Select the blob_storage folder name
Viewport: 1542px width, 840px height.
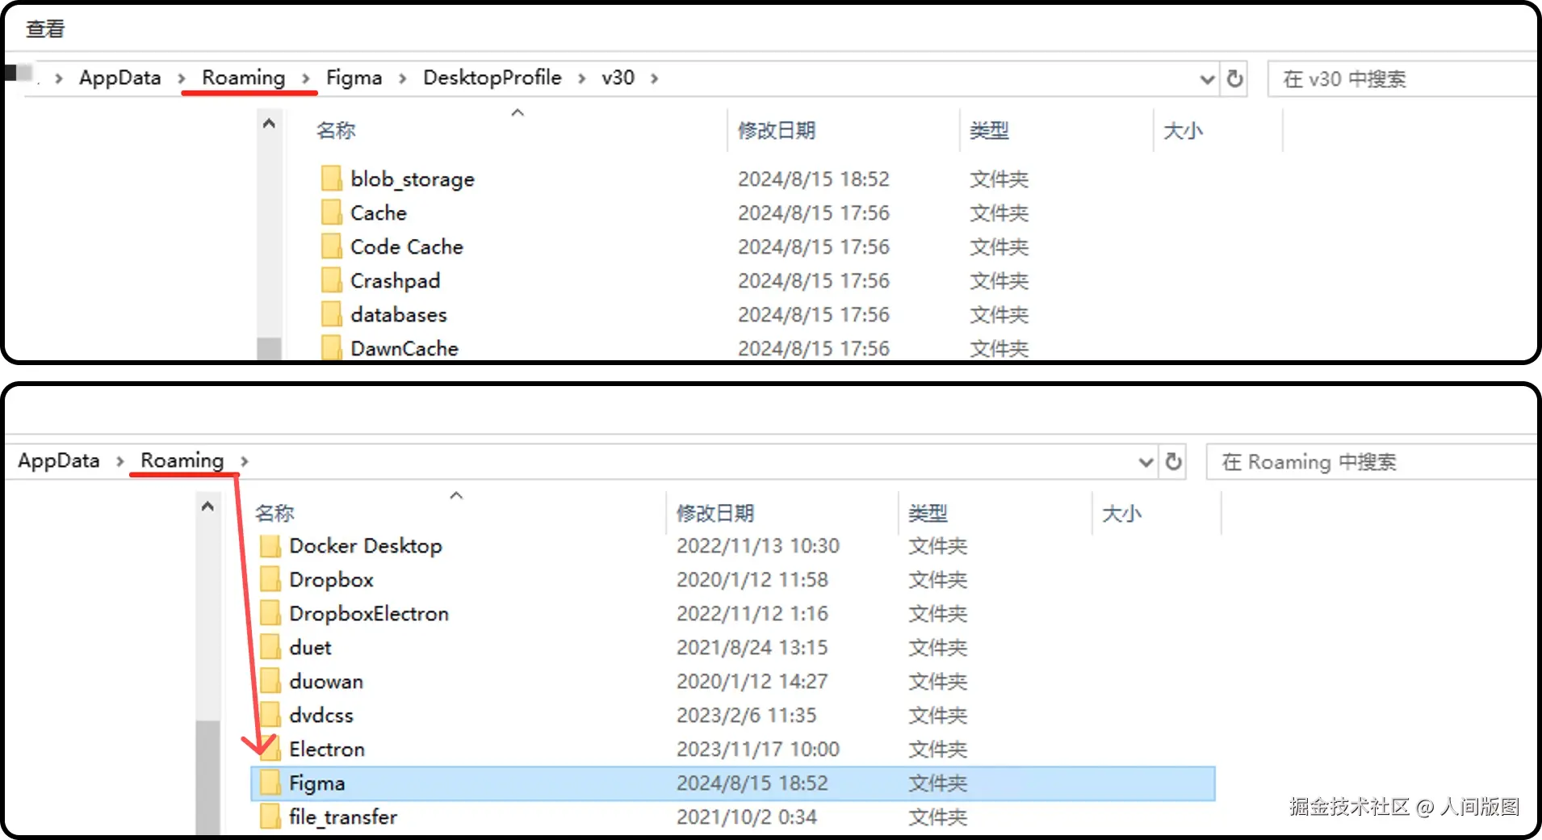[x=413, y=179]
